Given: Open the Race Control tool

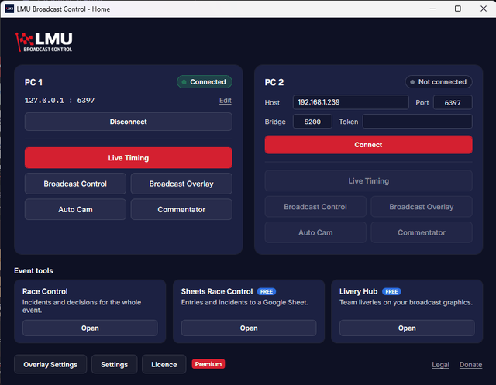Looking at the screenshot, I should click(x=90, y=328).
